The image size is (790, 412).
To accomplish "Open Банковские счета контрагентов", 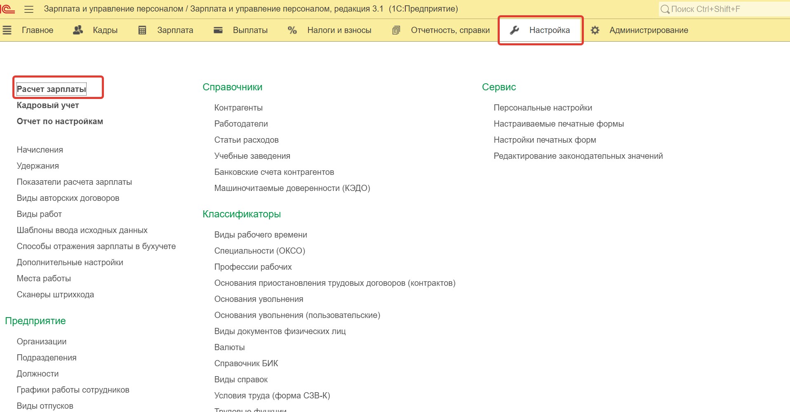I will pyautogui.click(x=274, y=172).
